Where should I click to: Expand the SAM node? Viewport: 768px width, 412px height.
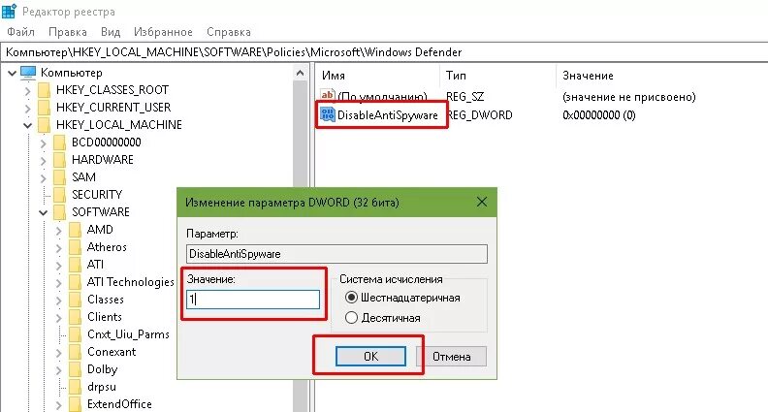43,177
